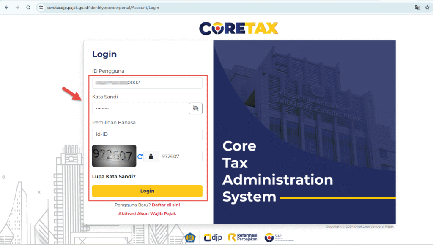Refresh the captcha image
Image resolution: width=433 pixels, height=245 pixels.
tap(140, 156)
